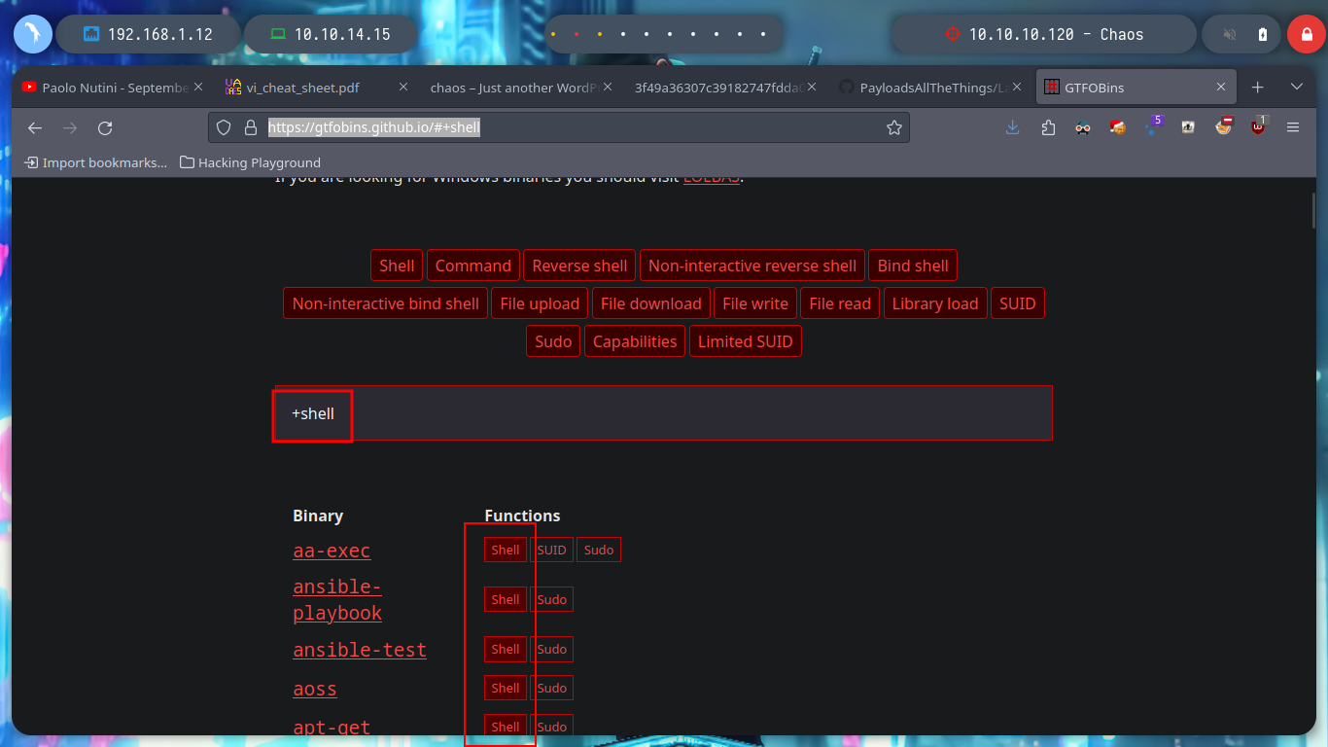Open the ansible-test binary link
The width and height of the screenshot is (1328, 747).
point(360,650)
